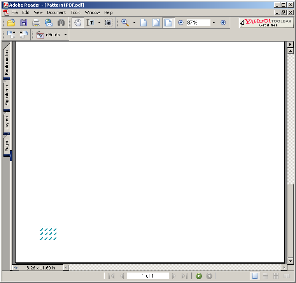Open the View menu
The height and width of the screenshot is (283, 296).
point(38,12)
